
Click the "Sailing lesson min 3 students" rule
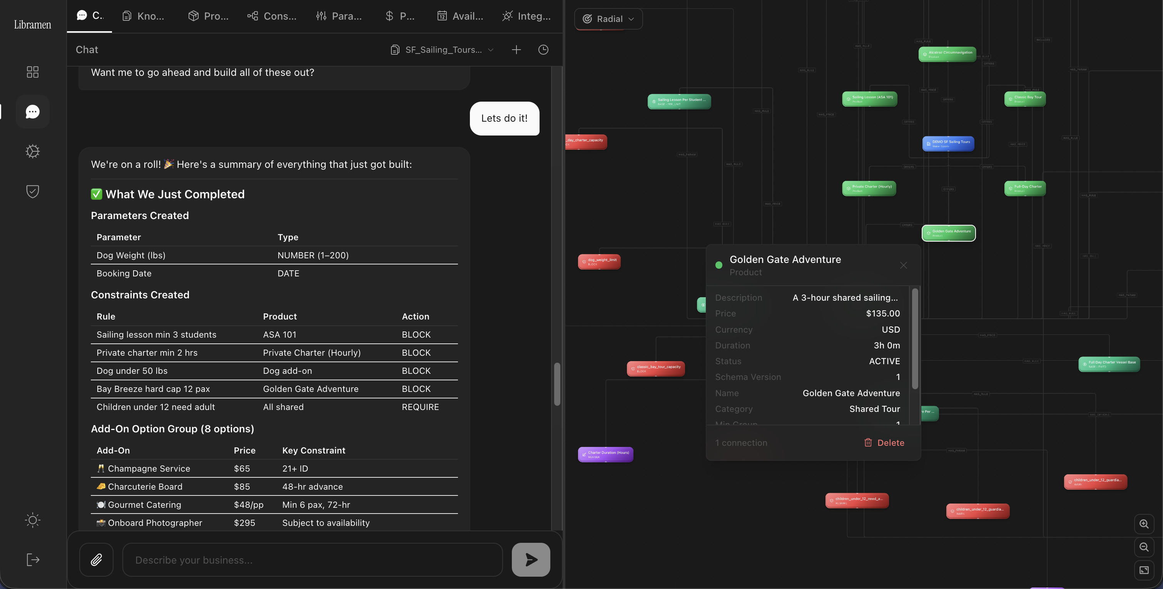click(157, 335)
